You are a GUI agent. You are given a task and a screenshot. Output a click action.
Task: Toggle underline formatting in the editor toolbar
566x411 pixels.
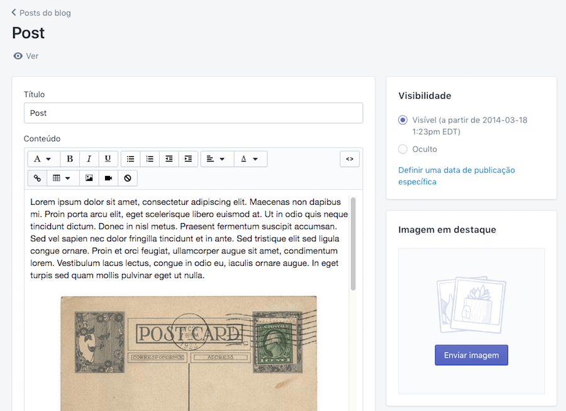click(108, 159)
